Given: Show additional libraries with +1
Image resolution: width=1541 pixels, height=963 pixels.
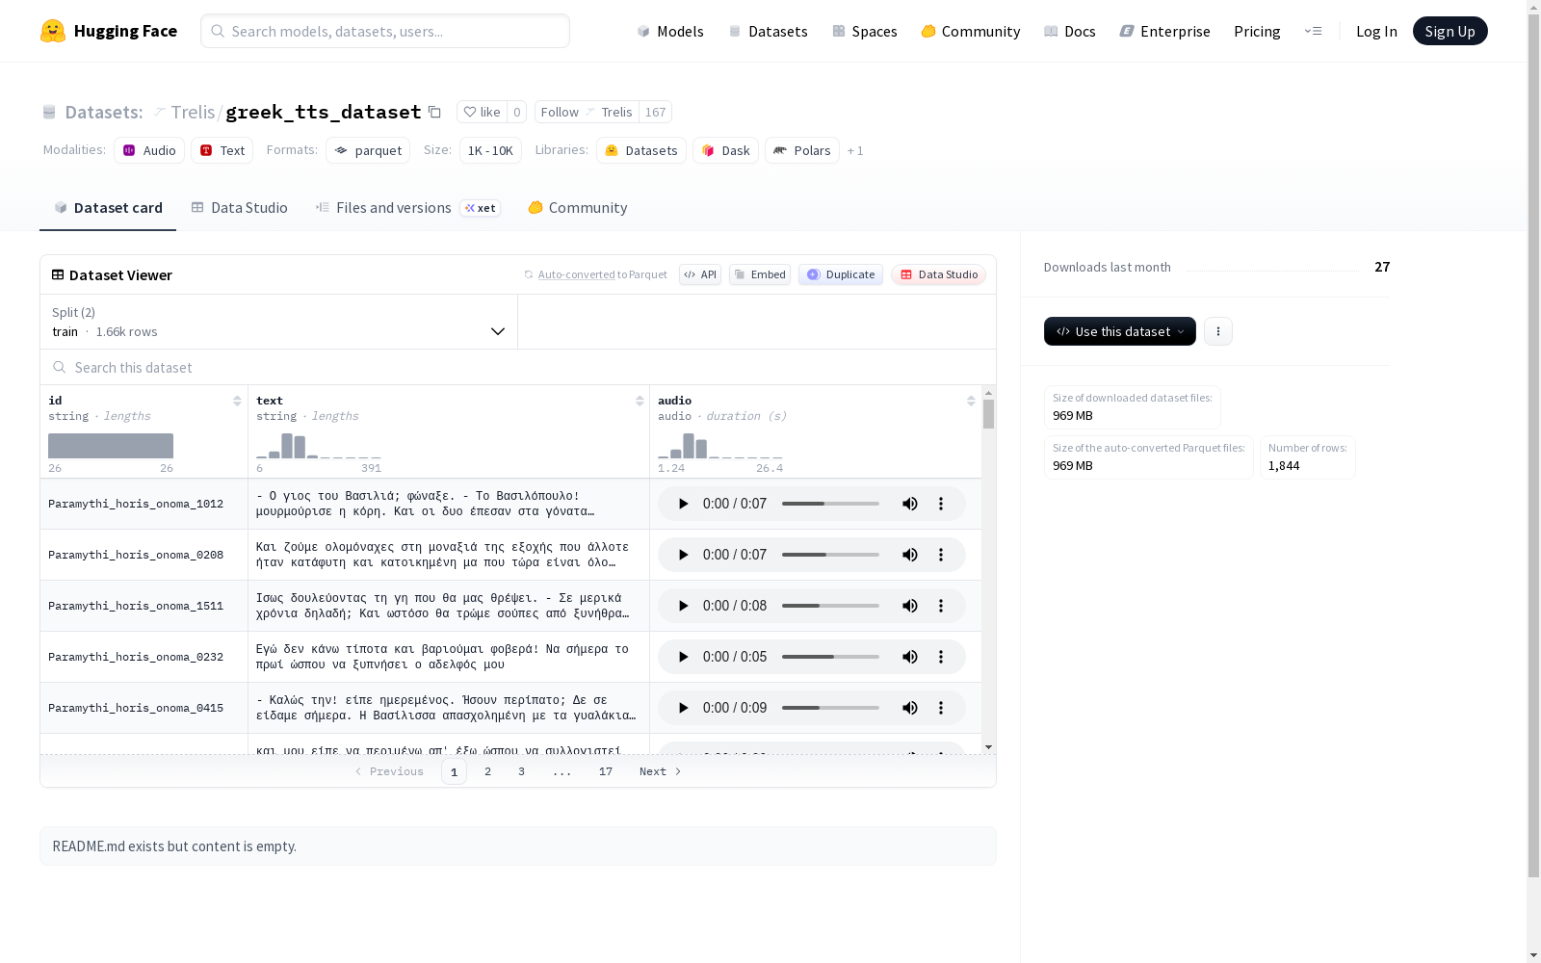Looking at the screenshot, I should [855, 151].
